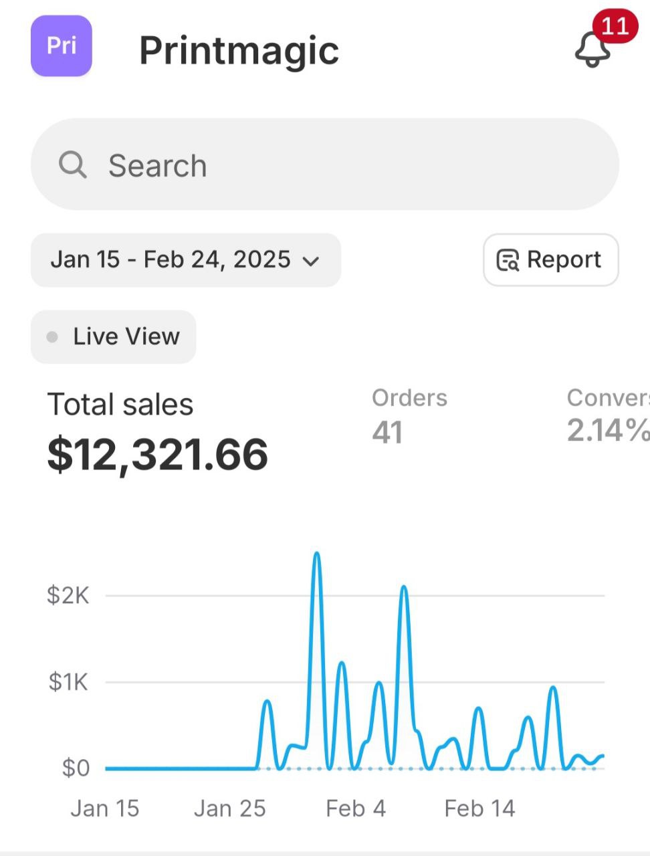The width and height of the screenshot is (650, 856).
Task: Tap the 2.14% conversion value
Action: pyautogui.click(x=607, y=431)
